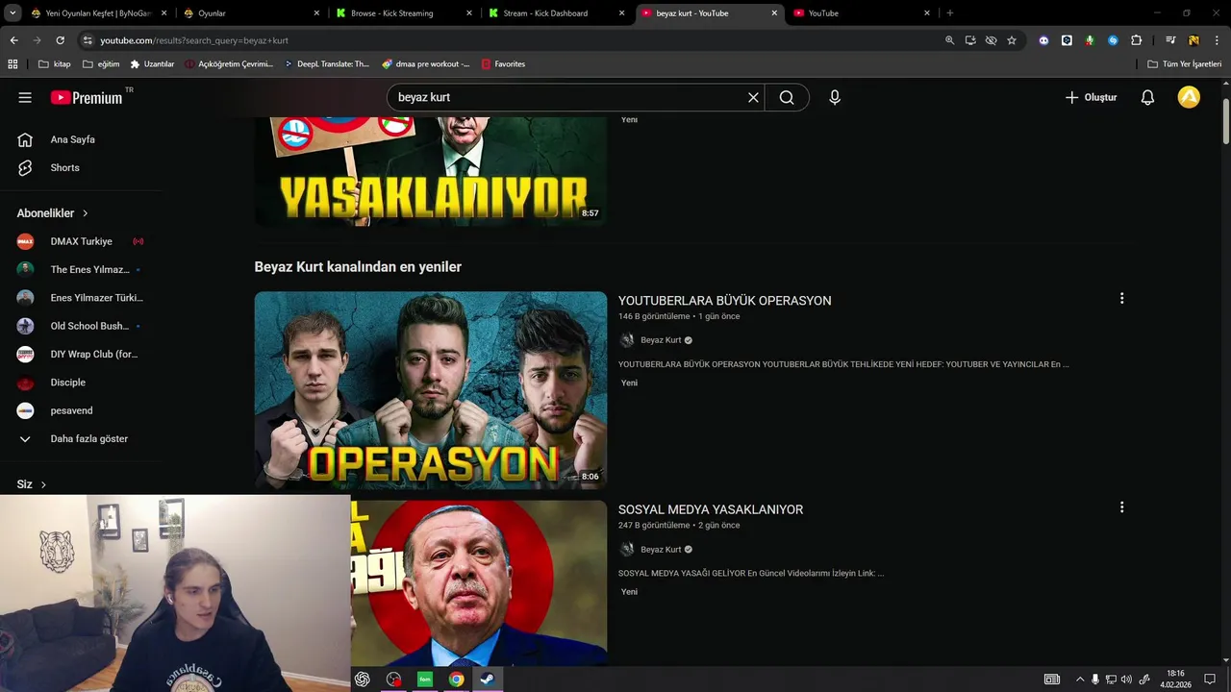Open Chrome from the taskbar

[x=456, y=680]
